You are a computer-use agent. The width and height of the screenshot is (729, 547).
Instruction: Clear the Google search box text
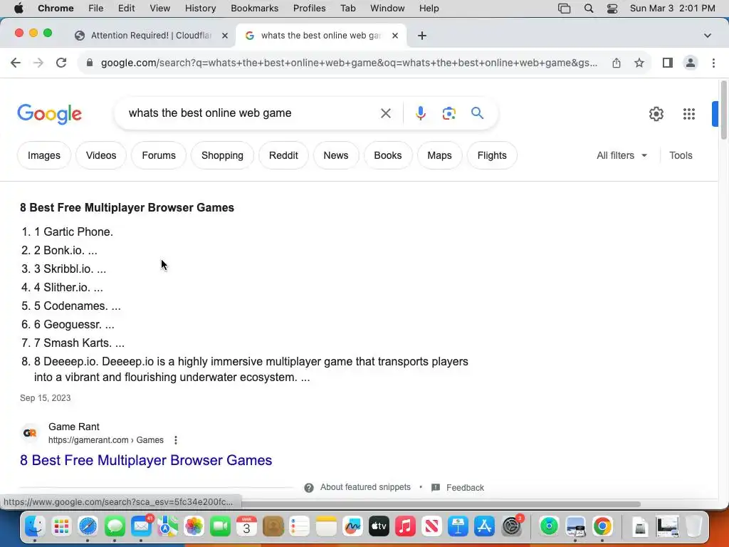pyautogui.click(x=385, y=113)
